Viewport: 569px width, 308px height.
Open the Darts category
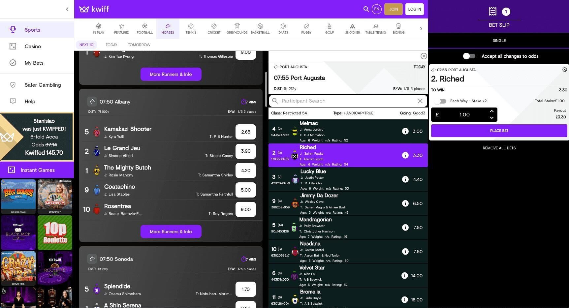click(283, 29)
